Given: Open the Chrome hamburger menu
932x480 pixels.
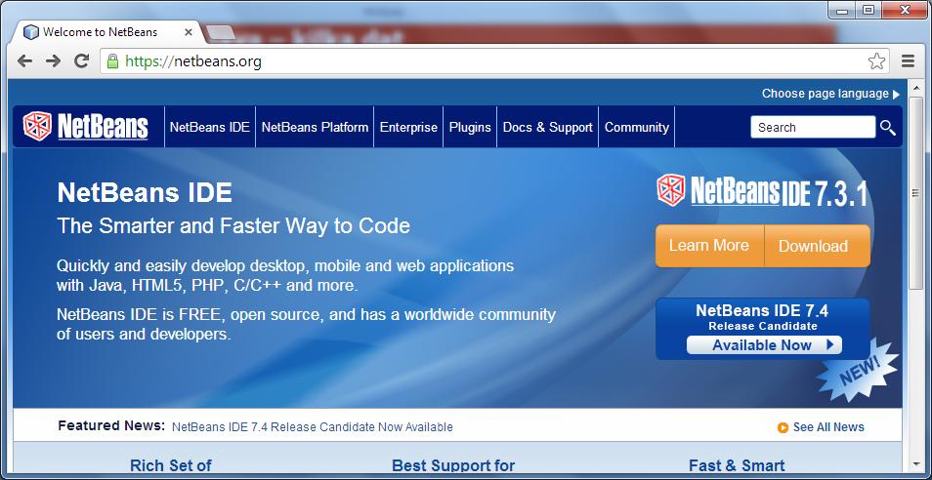Looking at the screenshot, I should point(908,60).
